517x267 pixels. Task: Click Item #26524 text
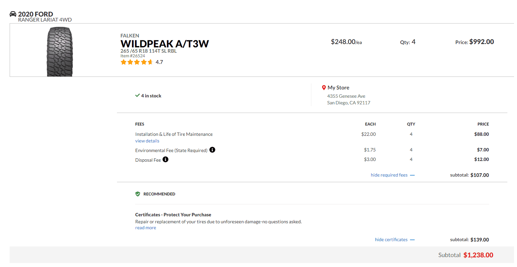133,56
